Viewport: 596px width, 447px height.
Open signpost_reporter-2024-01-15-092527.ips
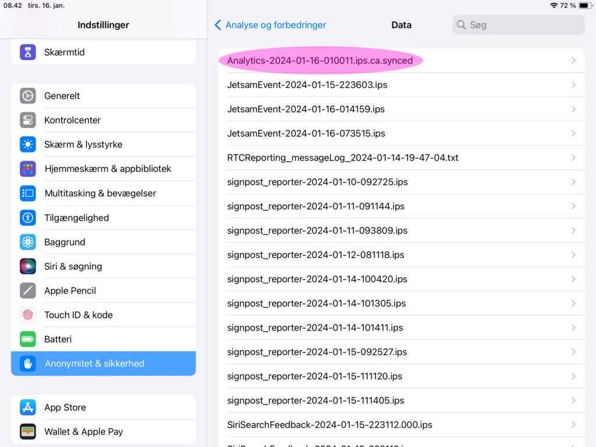[402, 352]
